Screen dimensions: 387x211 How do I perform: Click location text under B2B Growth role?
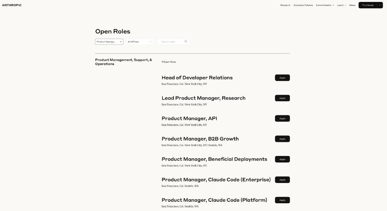pyautogui.click(x=192, y=145)
